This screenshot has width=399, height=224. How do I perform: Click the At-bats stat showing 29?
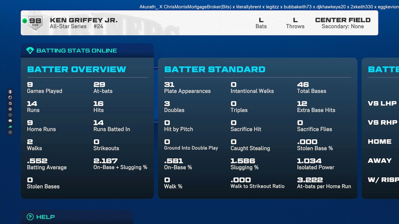(103, 88)
